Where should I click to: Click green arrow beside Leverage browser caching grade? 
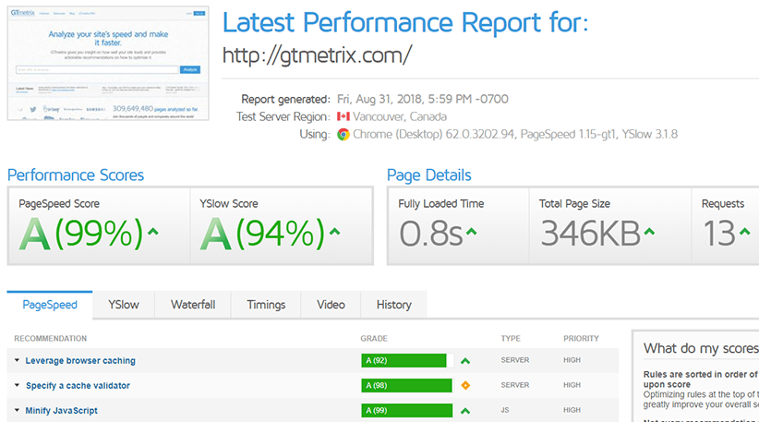coord(465,361)
